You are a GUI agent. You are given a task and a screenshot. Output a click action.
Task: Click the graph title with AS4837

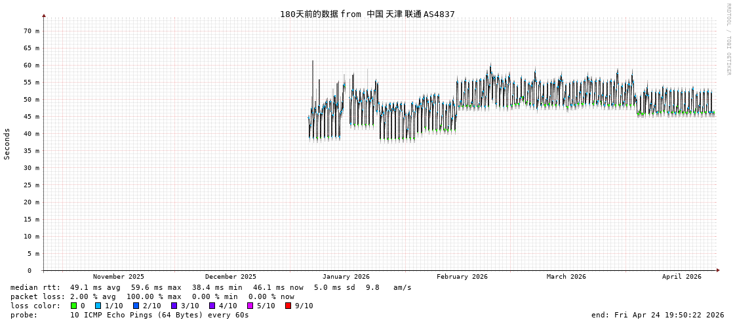click(367, 14)
